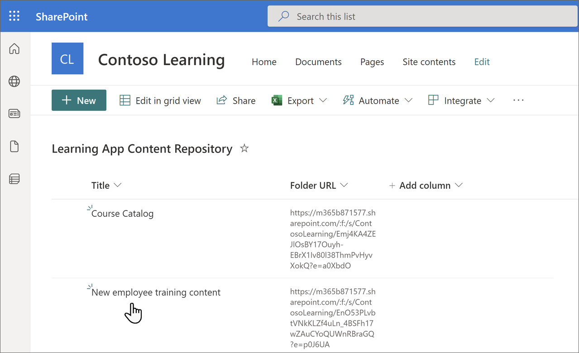
Task: Open the Microsoft 365 app launcher waffle icon
Action: click(x=14, y=16)
